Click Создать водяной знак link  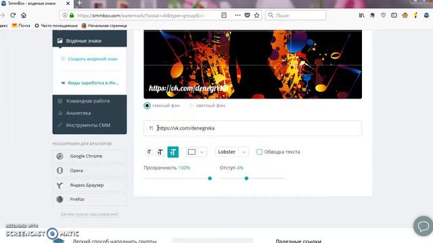(x=93, y=59)
